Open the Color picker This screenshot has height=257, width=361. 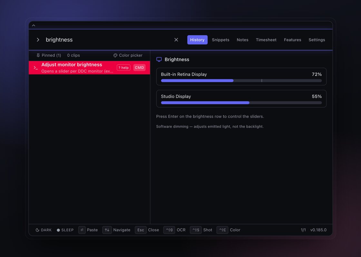pos(128,55)
